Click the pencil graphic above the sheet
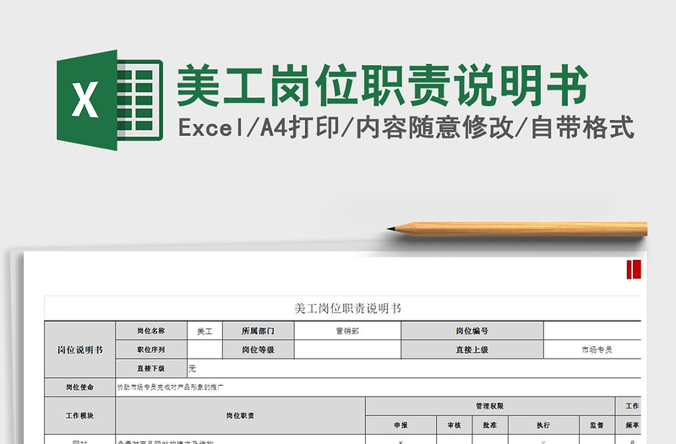The image size is (676, 444). (517, 229)
